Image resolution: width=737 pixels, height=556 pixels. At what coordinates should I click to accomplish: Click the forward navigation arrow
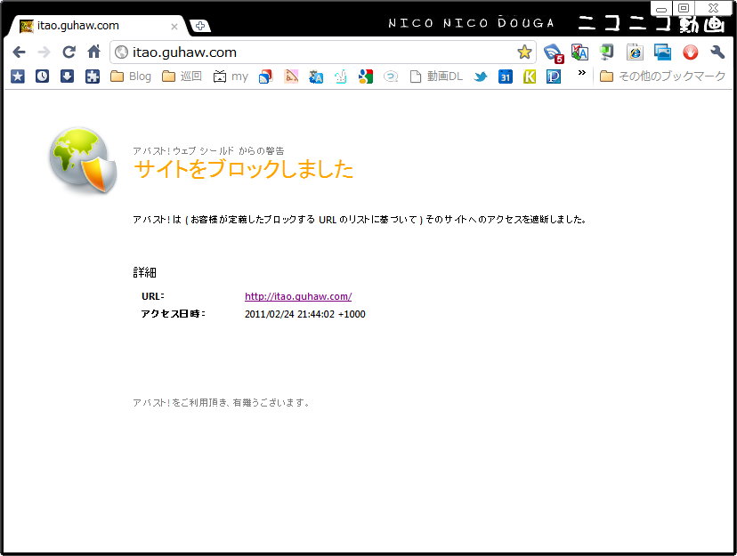(x=45, y=52)
